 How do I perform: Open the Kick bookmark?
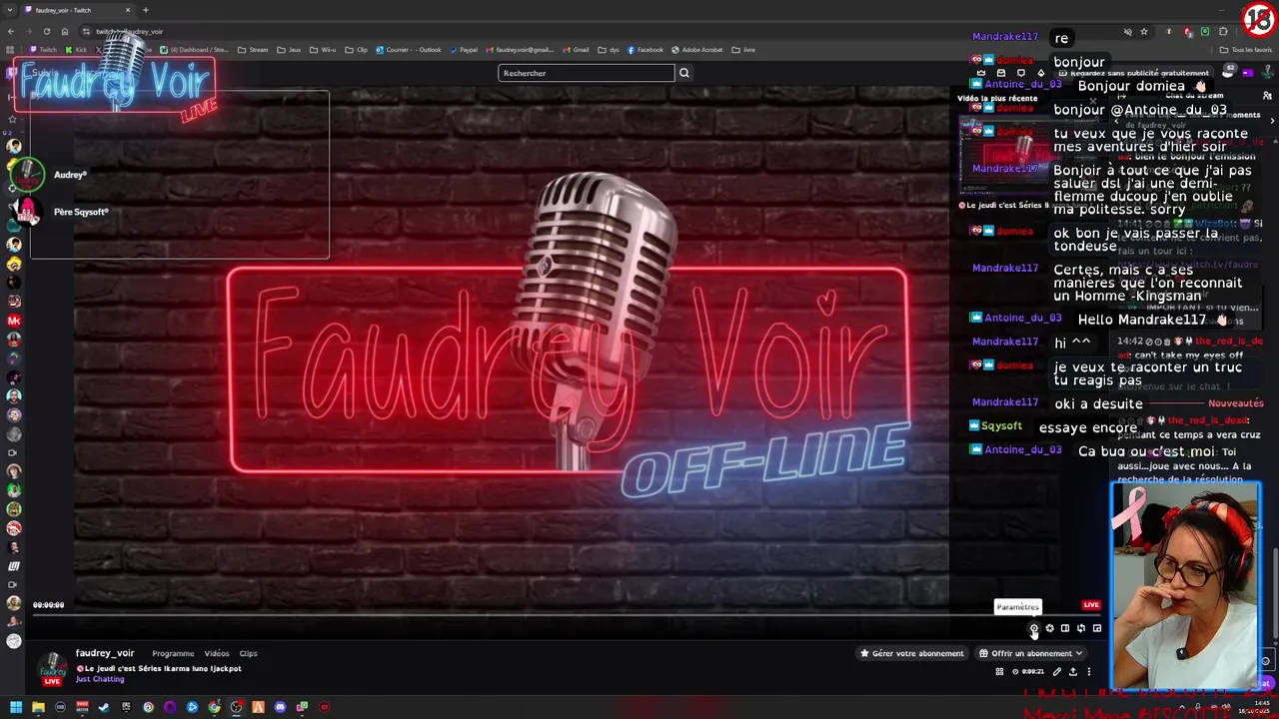[76, 50]
